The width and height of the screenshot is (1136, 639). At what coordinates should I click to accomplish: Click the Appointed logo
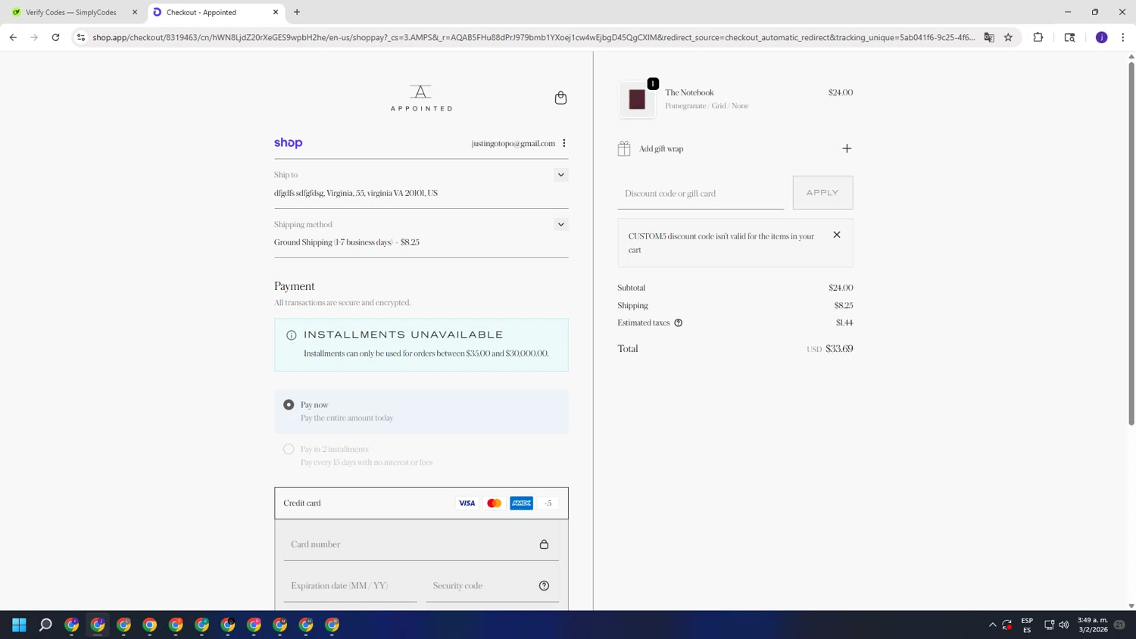[x=421, y=98]
